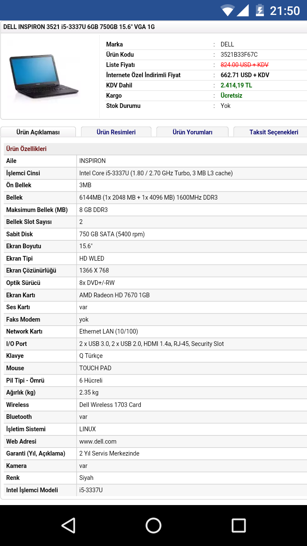
Task: Click the Kargo label
Action: [x=114, y=96]
